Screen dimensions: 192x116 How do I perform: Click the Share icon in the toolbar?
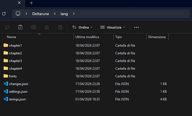pyautogui.click(x=47, y=27)
